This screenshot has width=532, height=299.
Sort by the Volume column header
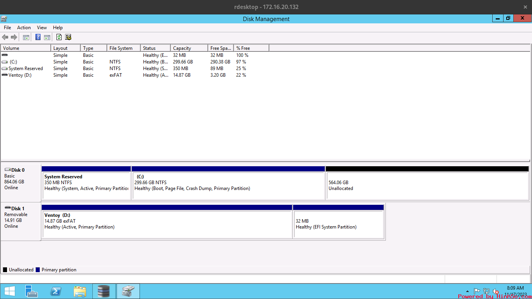tap(26, 48)
